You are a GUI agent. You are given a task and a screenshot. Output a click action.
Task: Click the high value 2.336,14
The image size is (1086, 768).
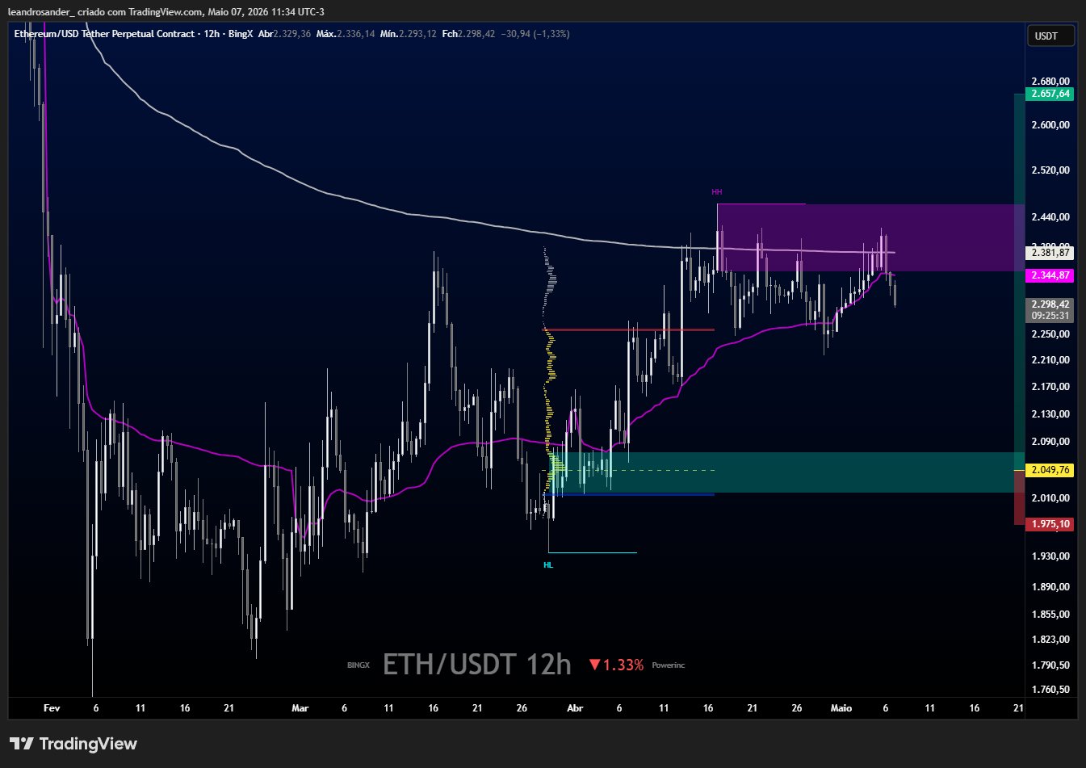356,34
